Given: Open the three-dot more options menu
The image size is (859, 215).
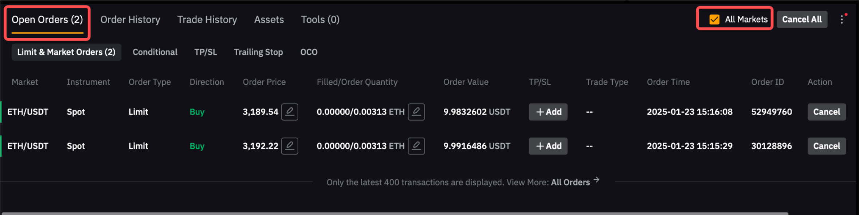Looking at the screenshot, I should click(842, 20).
